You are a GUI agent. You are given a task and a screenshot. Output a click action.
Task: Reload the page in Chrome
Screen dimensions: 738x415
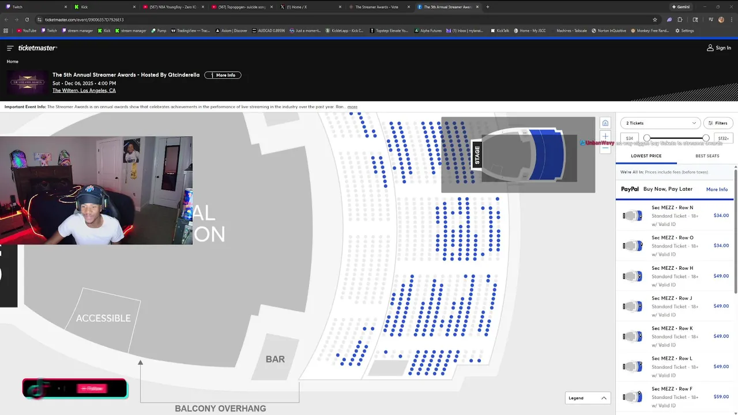[27, 20]
